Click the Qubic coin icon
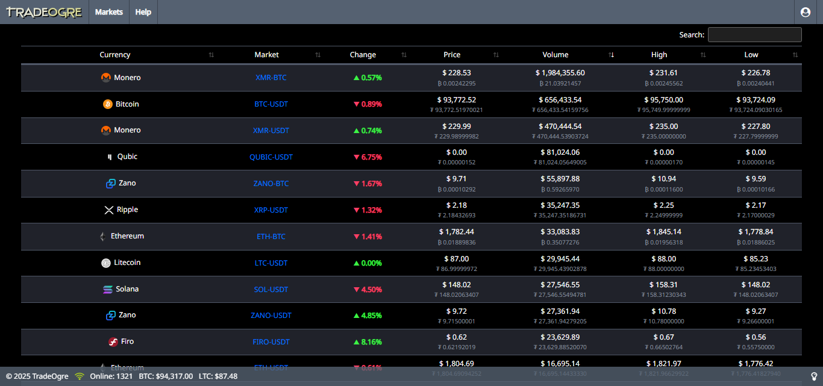The height and width of the screenshot is (386, 823). (110, 157)
